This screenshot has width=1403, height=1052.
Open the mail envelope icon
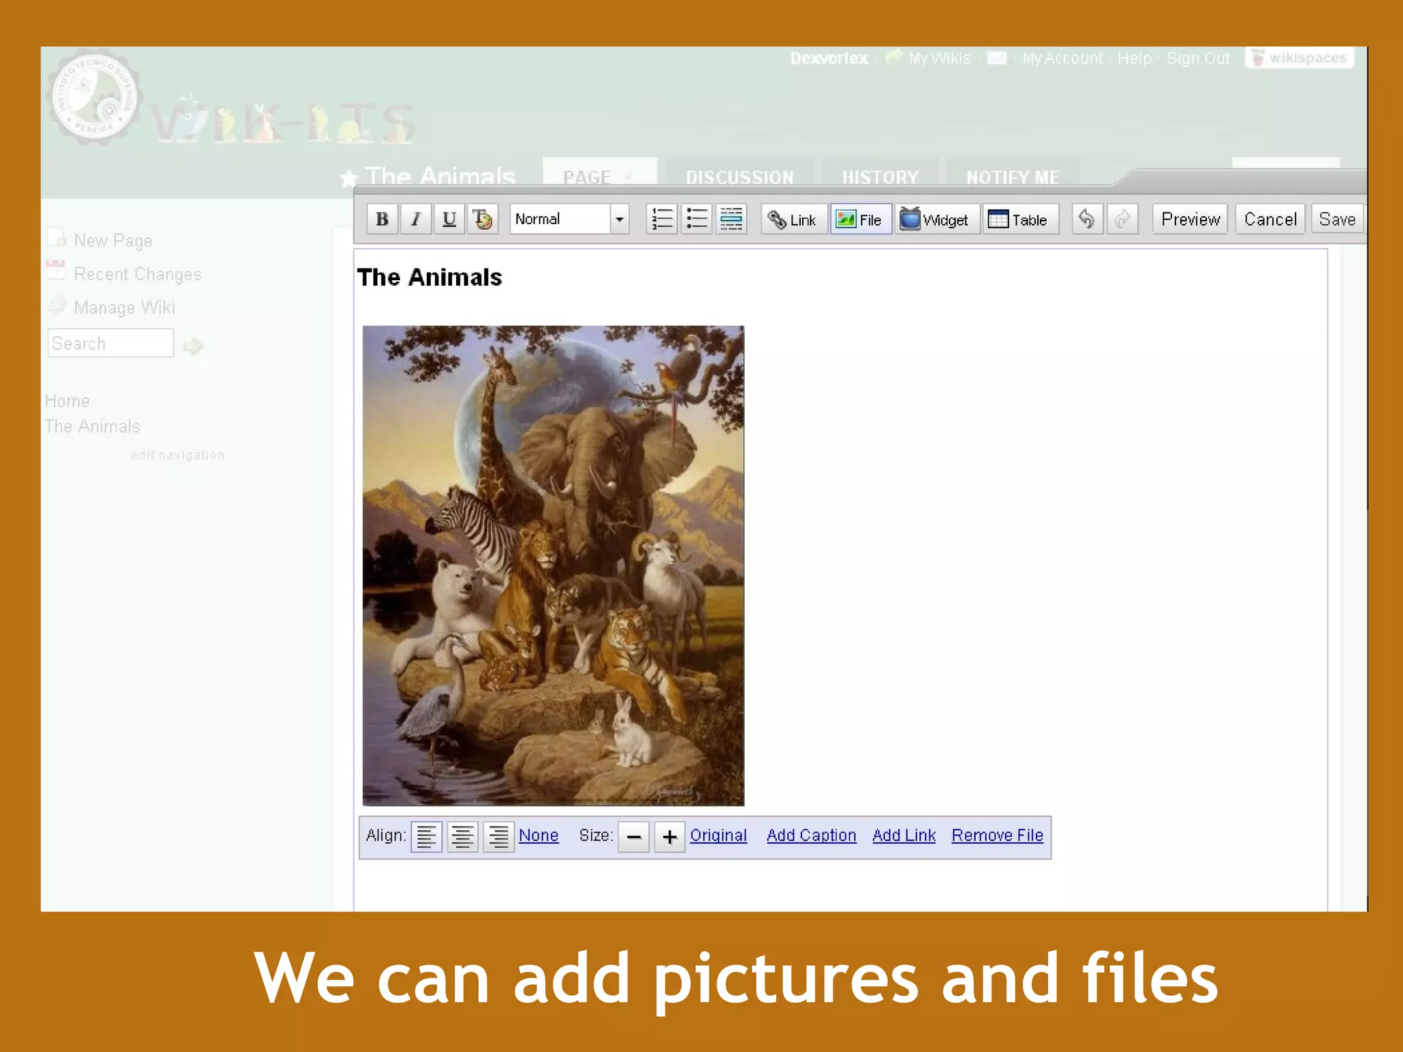[x=997, y=58]
